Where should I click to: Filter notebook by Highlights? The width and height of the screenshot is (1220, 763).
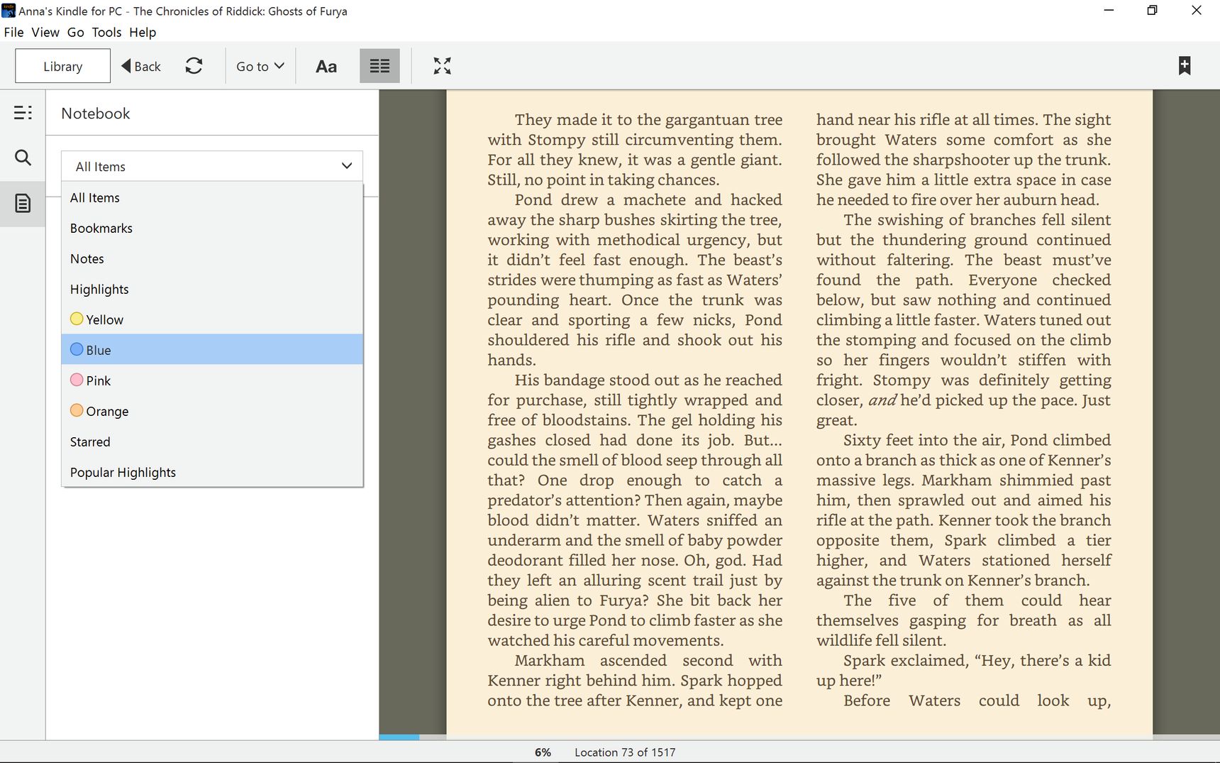212,289
